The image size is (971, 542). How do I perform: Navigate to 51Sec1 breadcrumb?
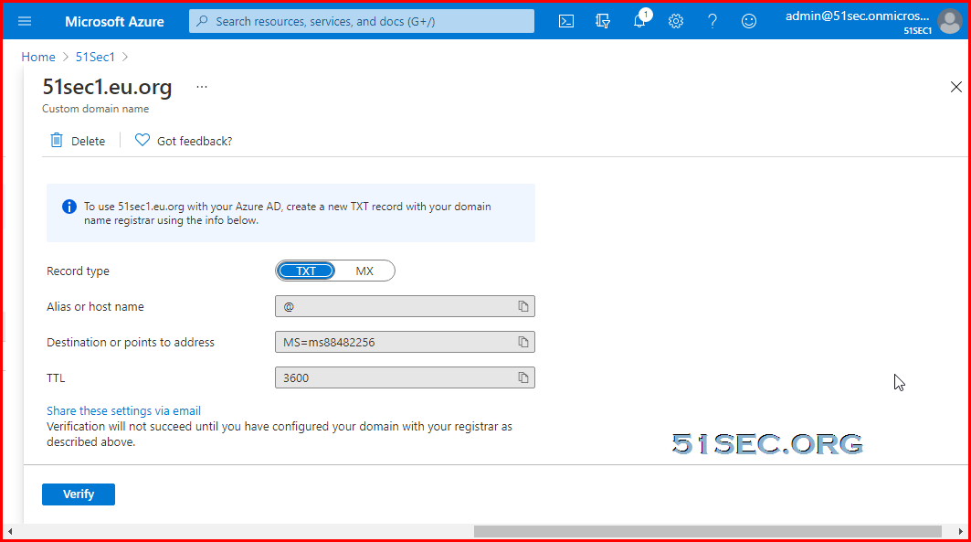95,57
